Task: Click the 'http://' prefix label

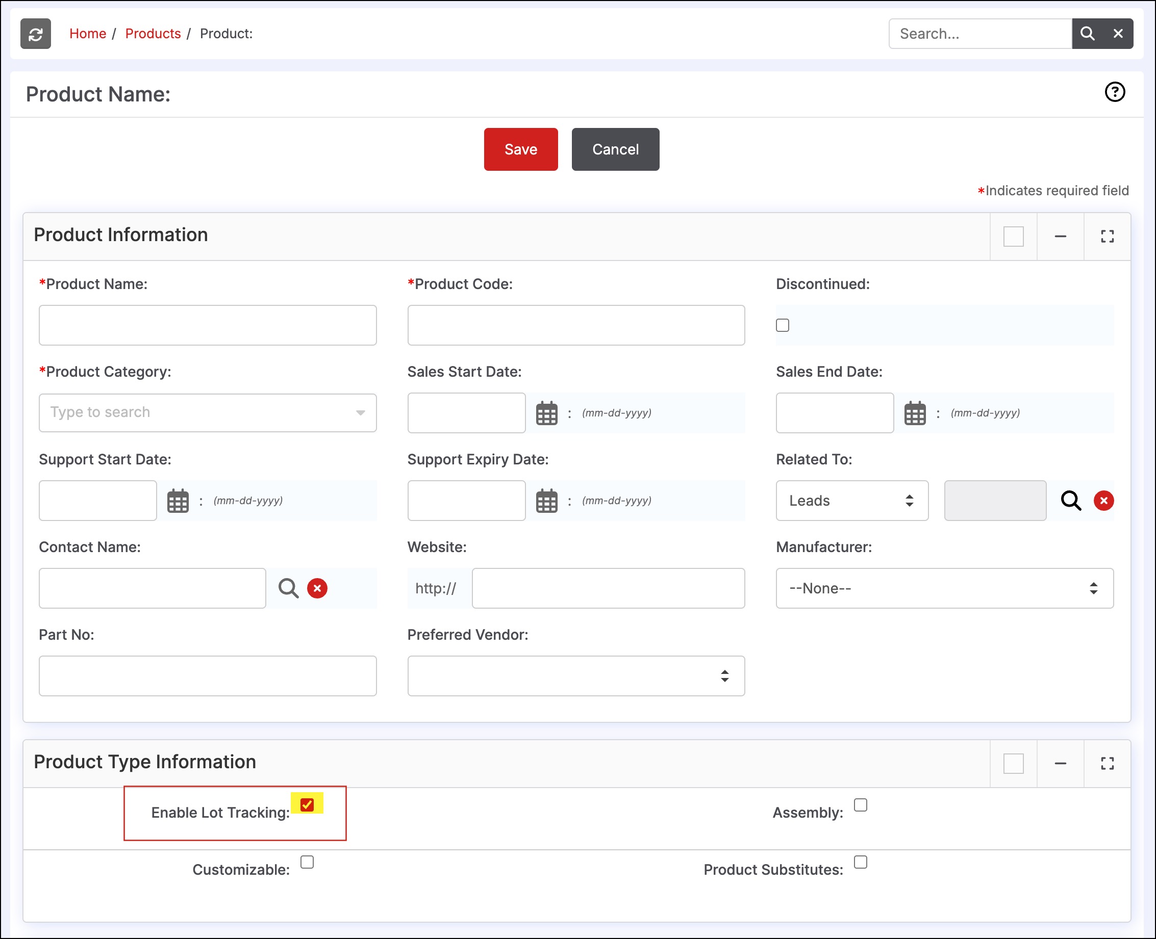Action: coord(436,588)
